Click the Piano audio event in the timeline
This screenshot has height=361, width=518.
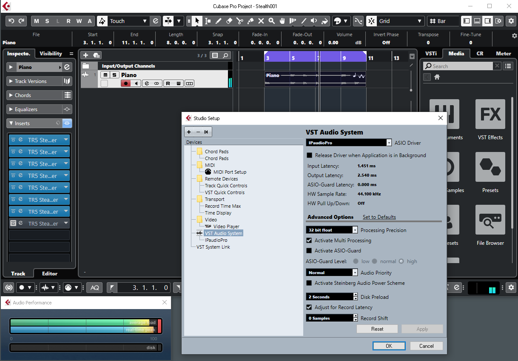(x=315, y=79)
